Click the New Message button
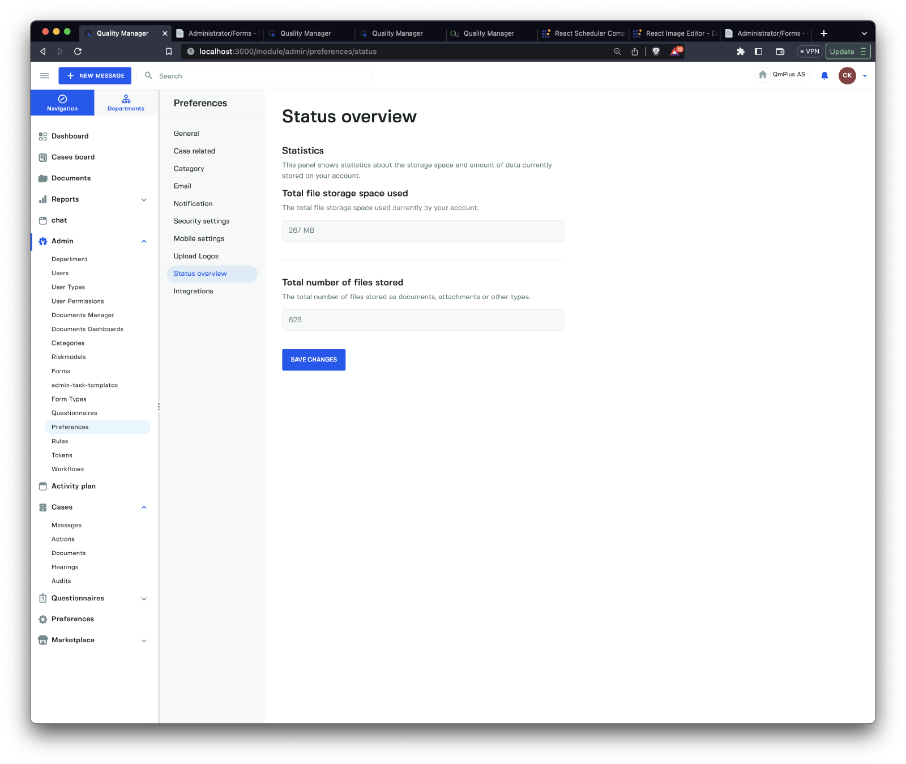 95,76
